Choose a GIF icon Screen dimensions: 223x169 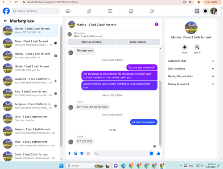coord(88,153)
